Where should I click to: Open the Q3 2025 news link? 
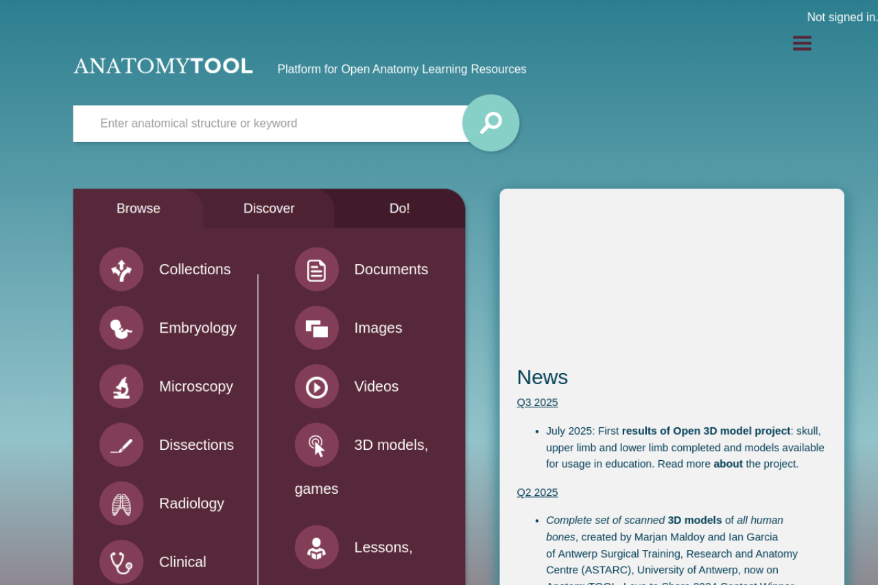pos(537,403)
